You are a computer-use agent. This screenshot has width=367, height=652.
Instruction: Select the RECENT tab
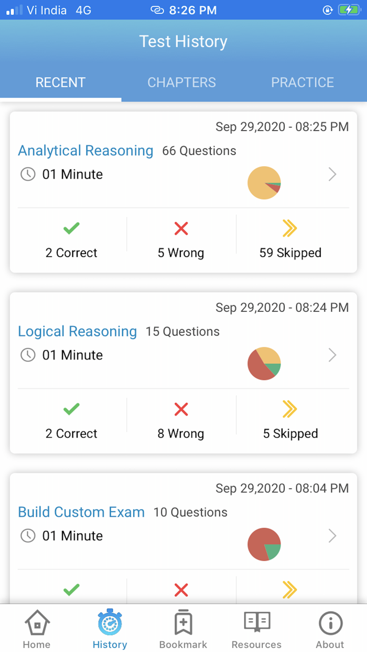60,82
